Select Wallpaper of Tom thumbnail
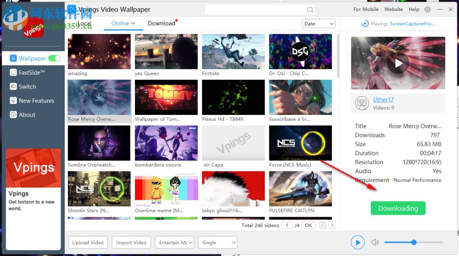 point(166,97)
